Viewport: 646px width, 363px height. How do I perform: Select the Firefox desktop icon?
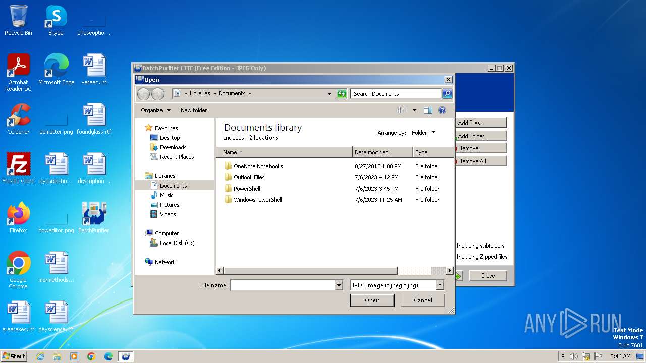click(x=18, y=218)
